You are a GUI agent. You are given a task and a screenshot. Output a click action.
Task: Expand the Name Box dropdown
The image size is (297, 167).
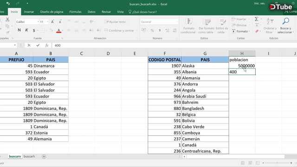coord(15,45)
